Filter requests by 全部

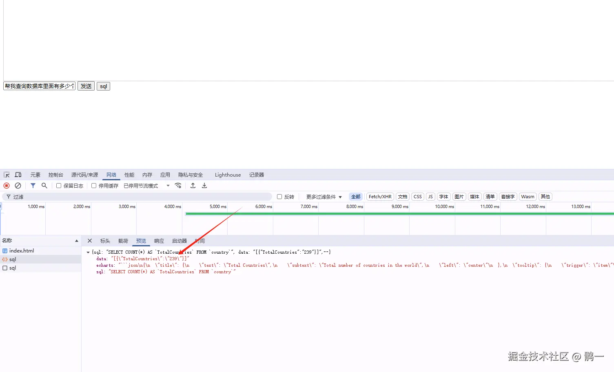(x=356, y=197)
